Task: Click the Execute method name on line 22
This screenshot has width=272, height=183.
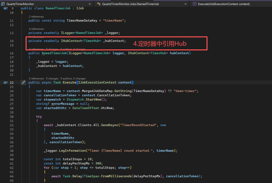Action: click(x=70, y=82)
